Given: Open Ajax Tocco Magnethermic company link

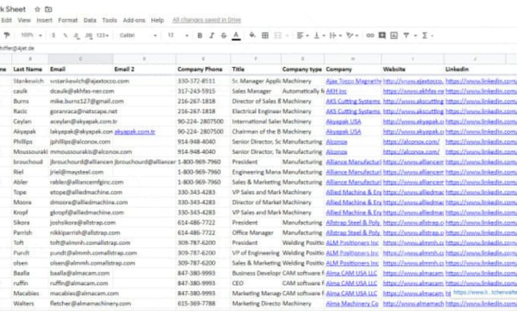Looking at the screenshot, I should tap(353, 81).
